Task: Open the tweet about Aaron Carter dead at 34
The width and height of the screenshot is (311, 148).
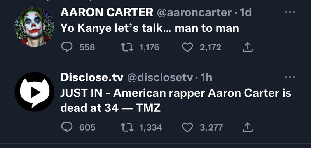Action: click(x=176, y=100)
